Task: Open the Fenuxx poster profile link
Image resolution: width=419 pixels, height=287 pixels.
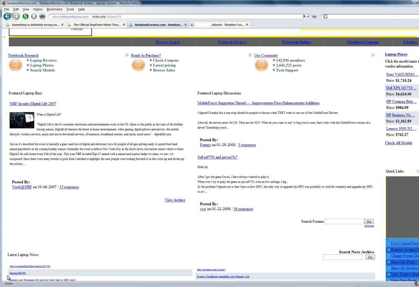Action: coord(205,145)
